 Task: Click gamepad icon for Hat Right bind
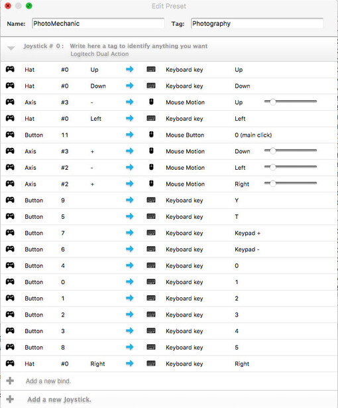tap(10, 364)
